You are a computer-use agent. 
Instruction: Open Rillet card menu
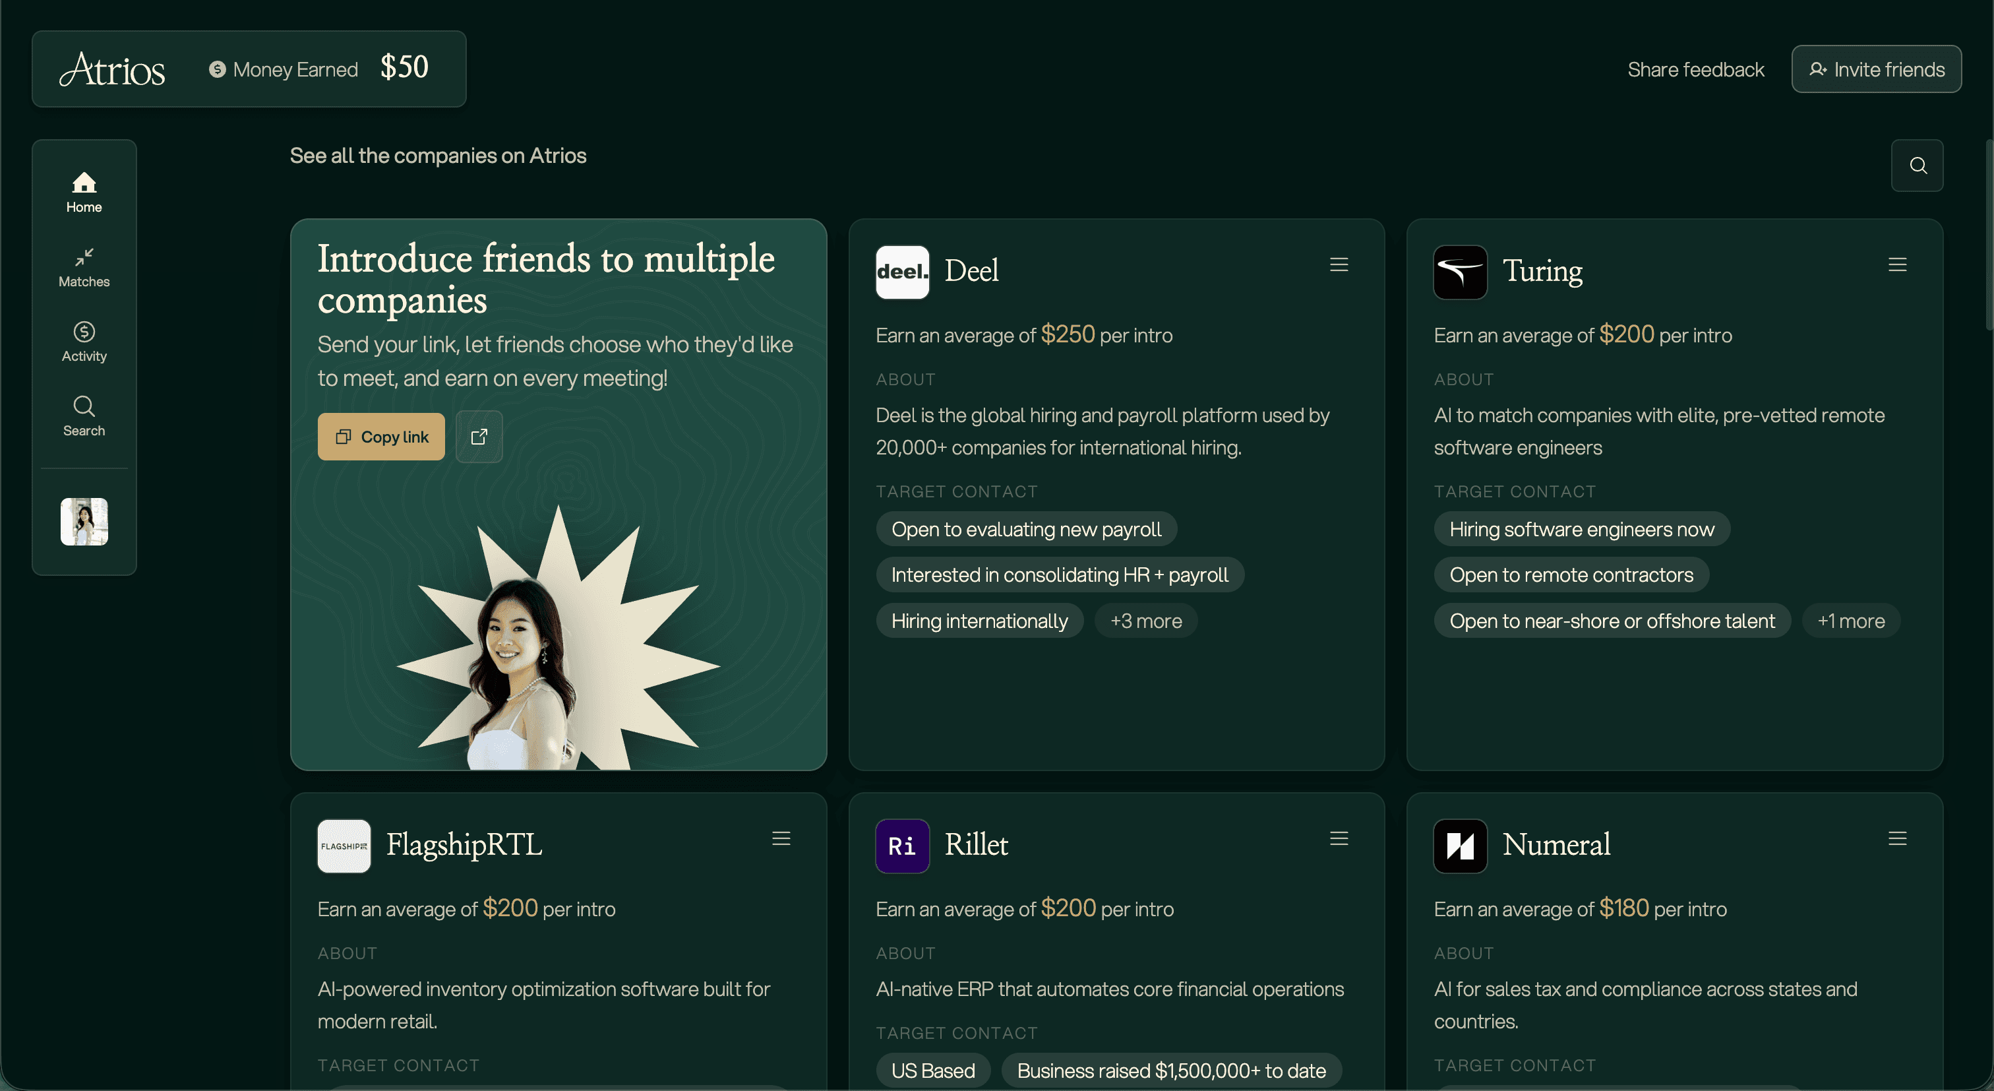click(x=1339, y=838)
